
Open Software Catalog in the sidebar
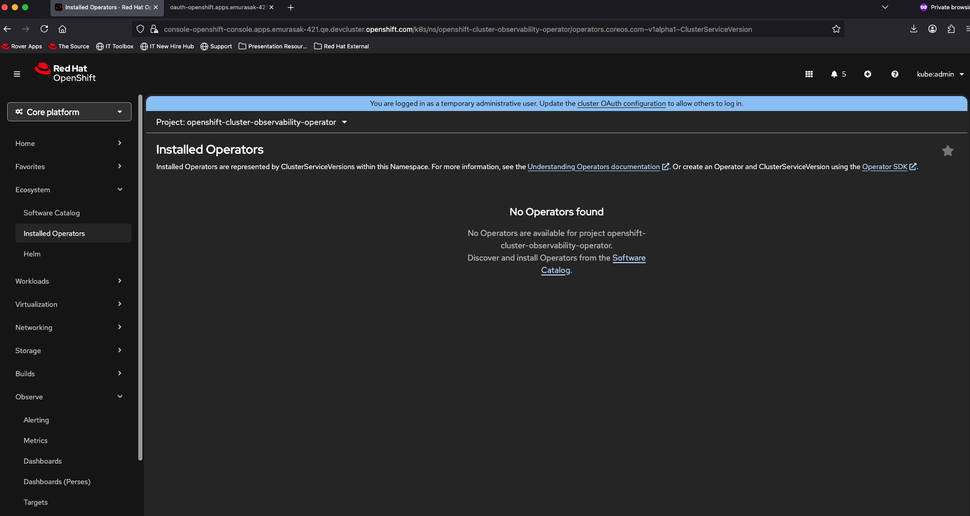(74, 213)
